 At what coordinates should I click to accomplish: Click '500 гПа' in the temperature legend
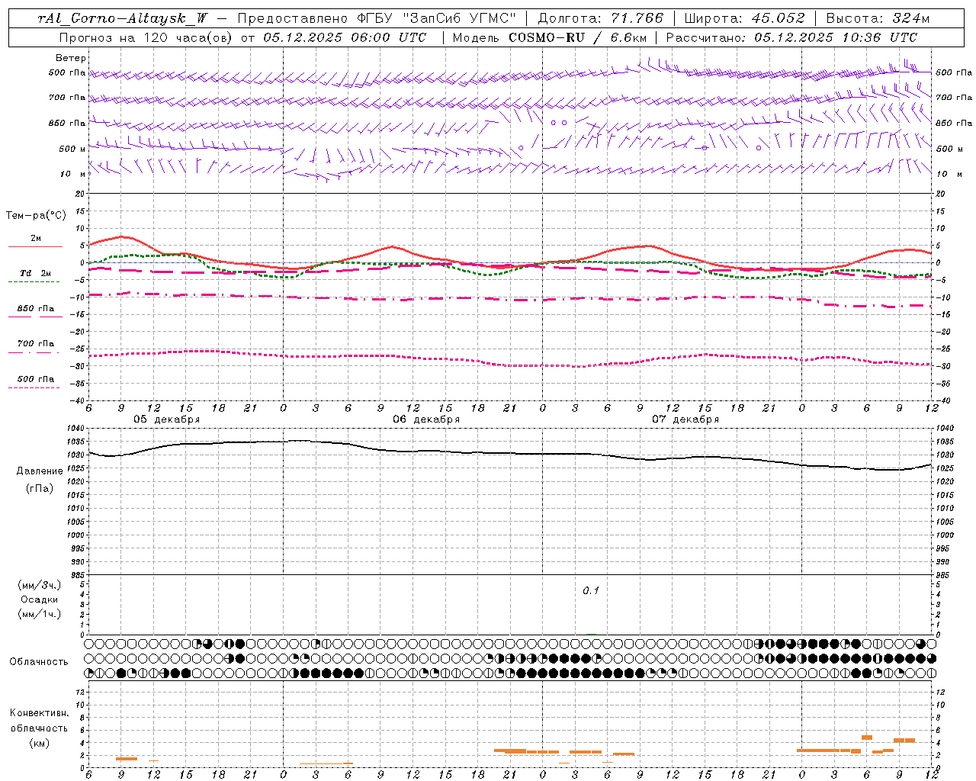(36, 379)
